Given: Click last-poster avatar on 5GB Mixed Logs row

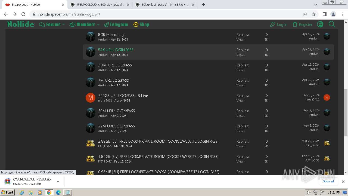Looking at the screenshot, I should [327, 36].
